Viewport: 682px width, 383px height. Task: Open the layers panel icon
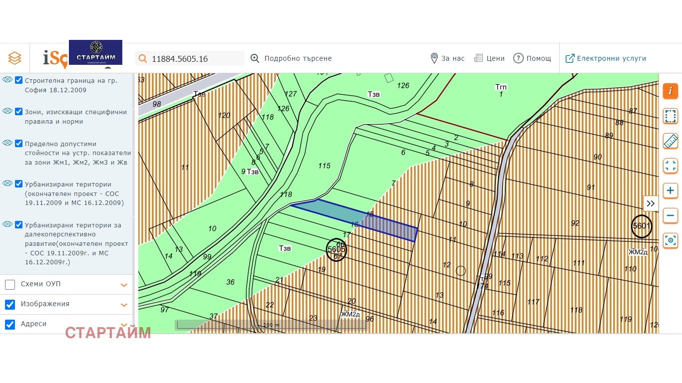coord(14,58)
